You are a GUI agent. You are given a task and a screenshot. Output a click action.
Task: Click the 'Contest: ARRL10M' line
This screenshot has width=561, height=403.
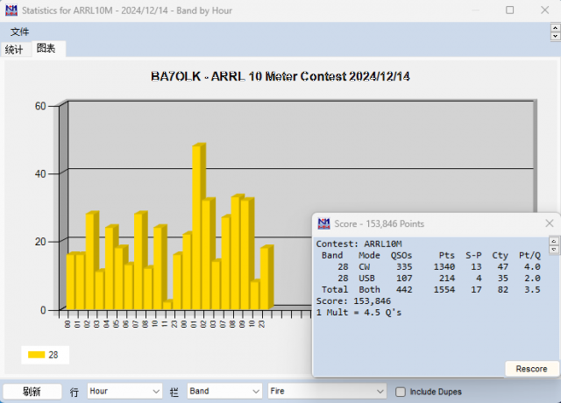tap(359, 244)
